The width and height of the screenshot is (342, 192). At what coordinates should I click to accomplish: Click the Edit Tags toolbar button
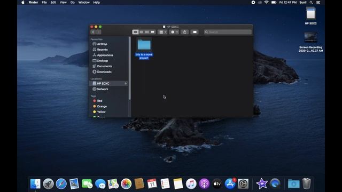click(195, 32)
